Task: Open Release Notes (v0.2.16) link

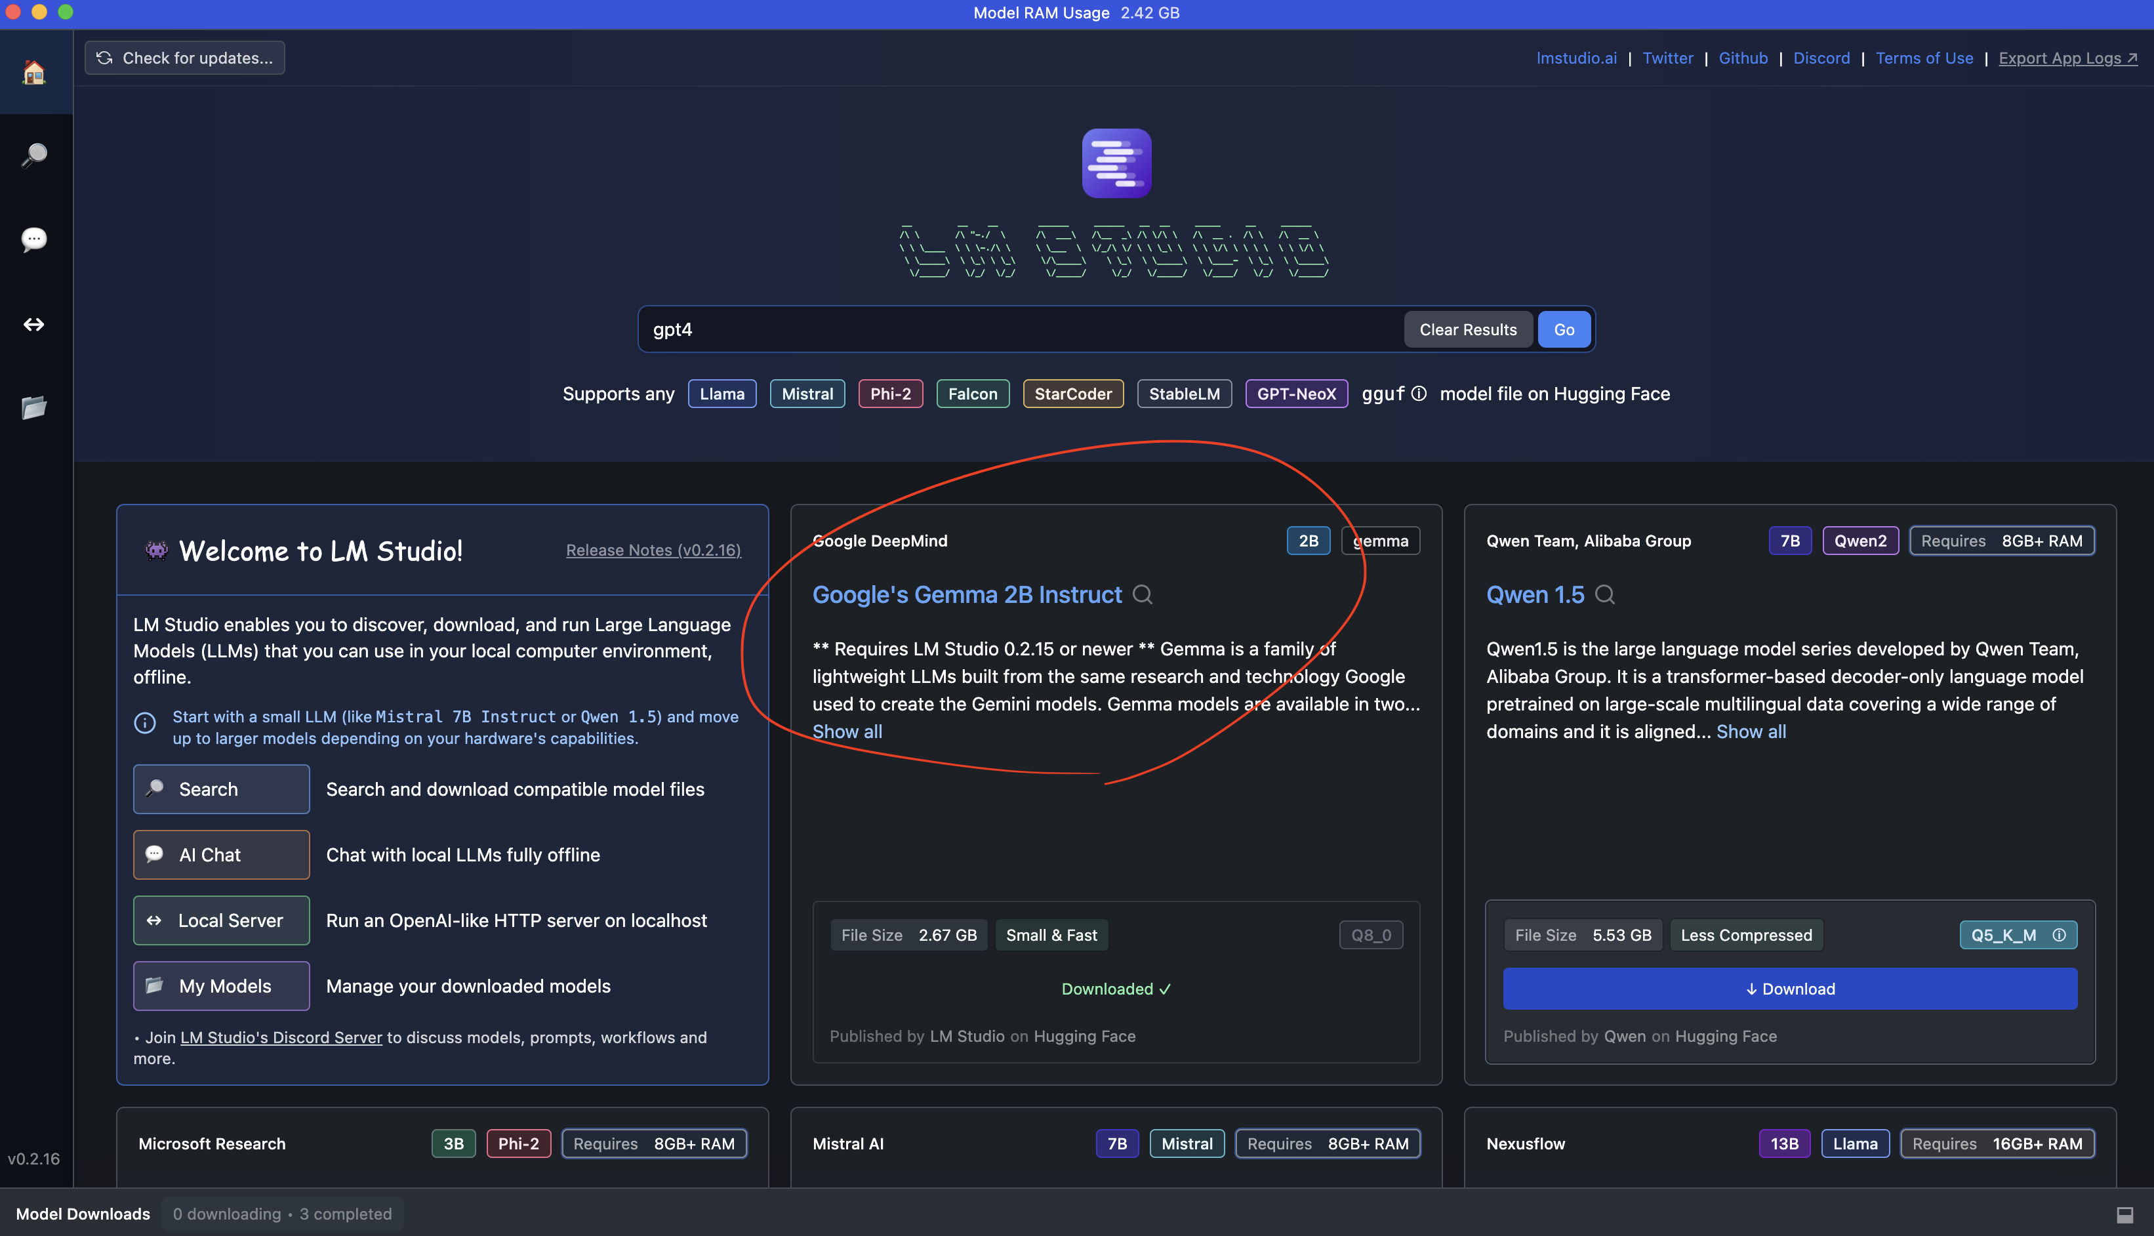Action: click(653, 550)
